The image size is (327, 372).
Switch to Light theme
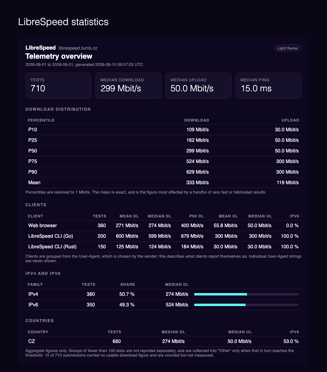click(x=287, y=48)
